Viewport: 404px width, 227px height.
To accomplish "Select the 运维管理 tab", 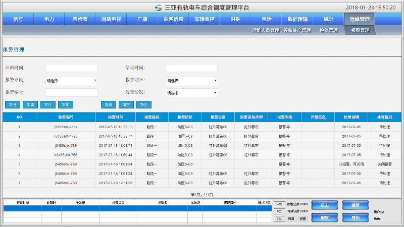I will click(x=360, y=19).
